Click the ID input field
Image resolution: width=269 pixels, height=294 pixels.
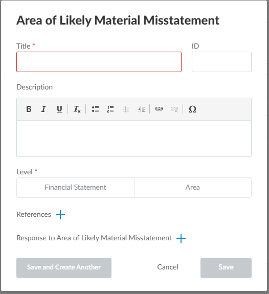pos(221,62)
